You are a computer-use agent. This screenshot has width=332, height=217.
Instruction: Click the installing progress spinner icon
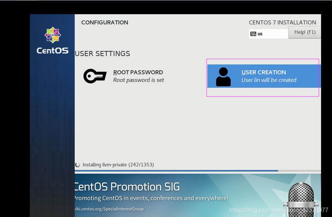tap(78, 165)
